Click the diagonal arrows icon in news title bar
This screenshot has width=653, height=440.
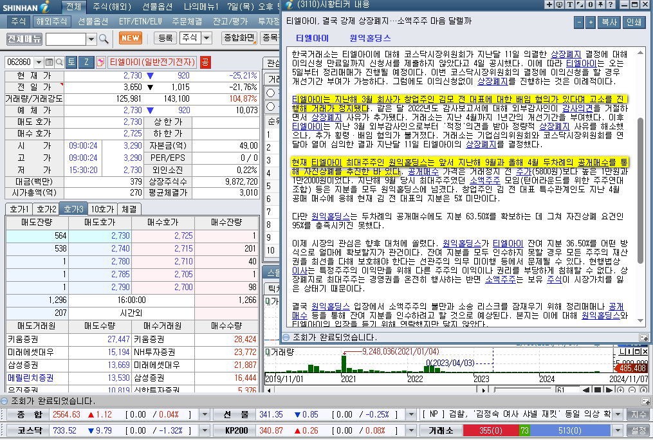580,5
